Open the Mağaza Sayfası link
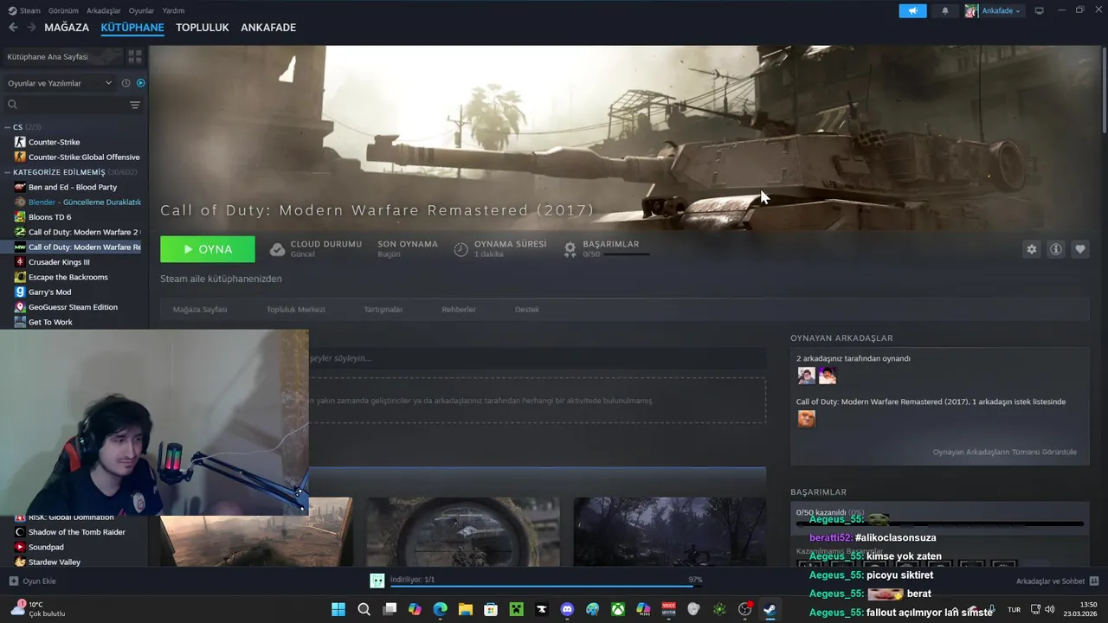Image resolution: width=1108 pixels, height=623 pixels. point(200,309)
